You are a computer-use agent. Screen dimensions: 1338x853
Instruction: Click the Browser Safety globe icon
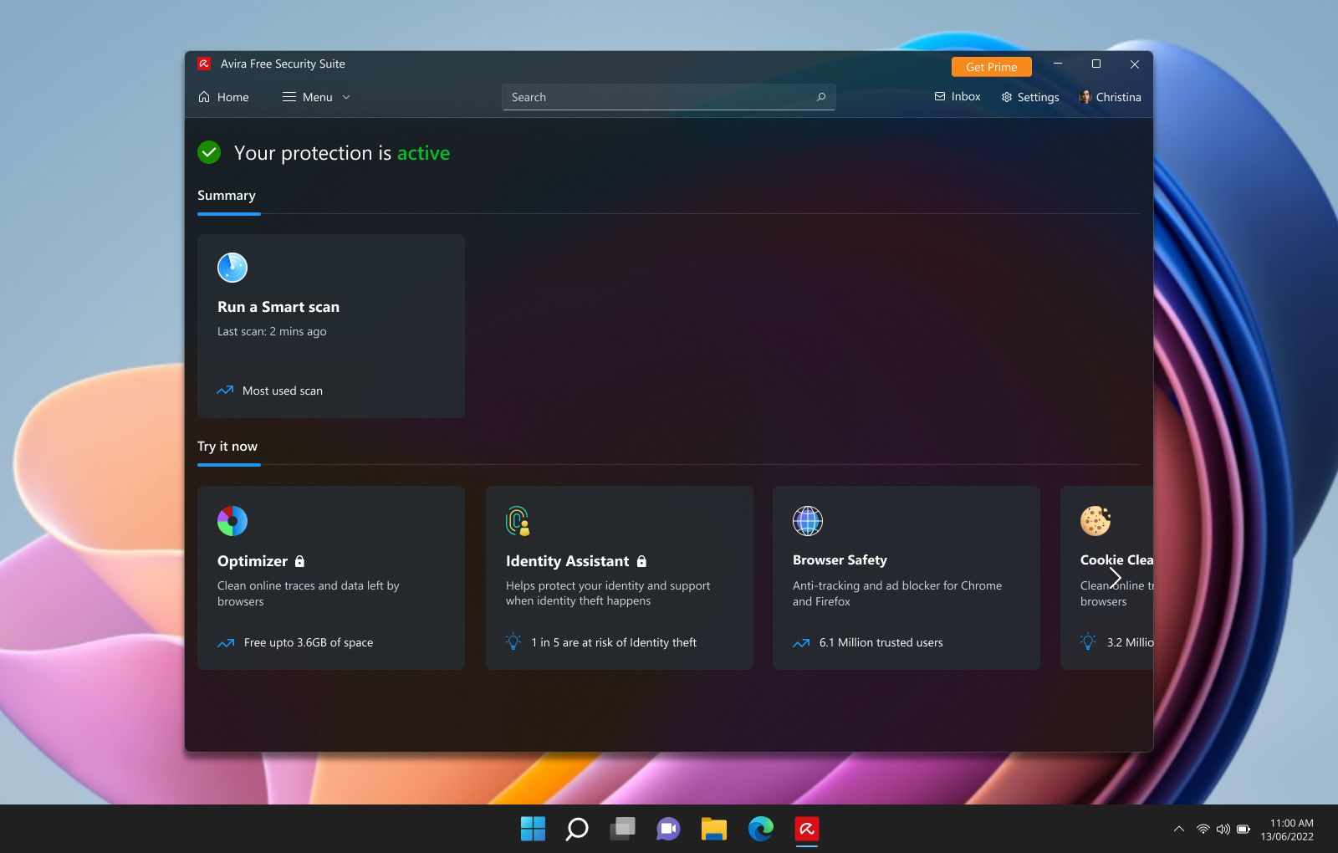pos(808,521)
